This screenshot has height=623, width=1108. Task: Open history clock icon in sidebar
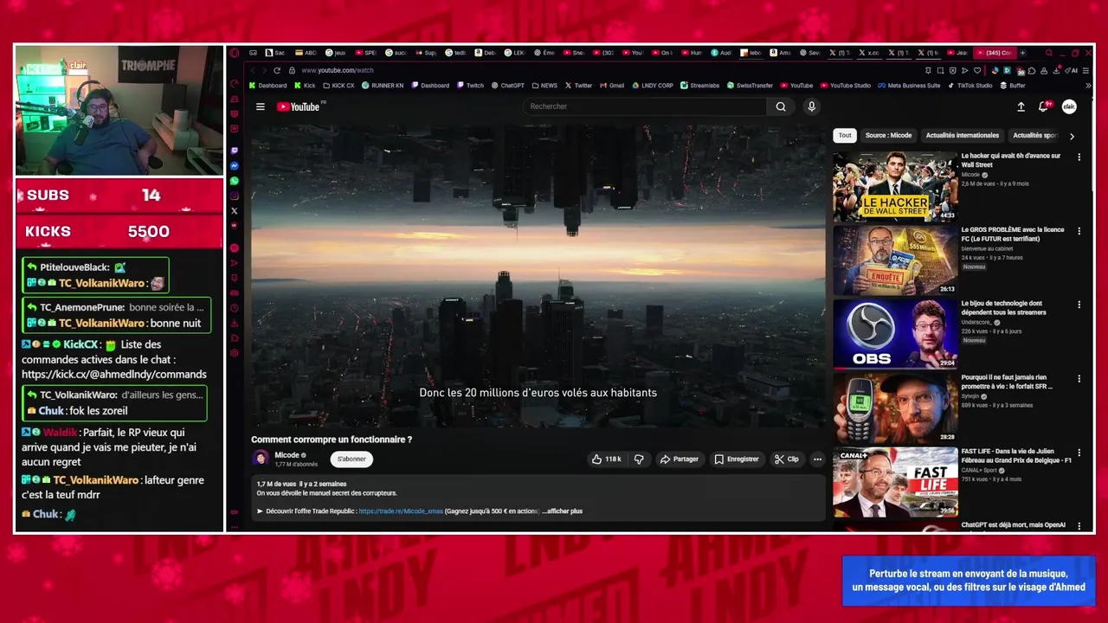(235, 308)
